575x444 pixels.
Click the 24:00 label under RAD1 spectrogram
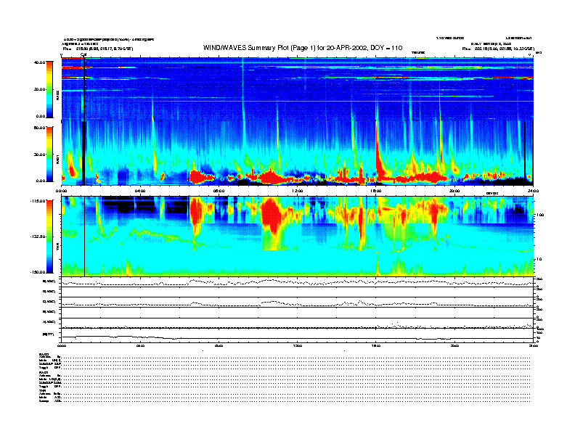pyautogui.click(x=533, y=191)
